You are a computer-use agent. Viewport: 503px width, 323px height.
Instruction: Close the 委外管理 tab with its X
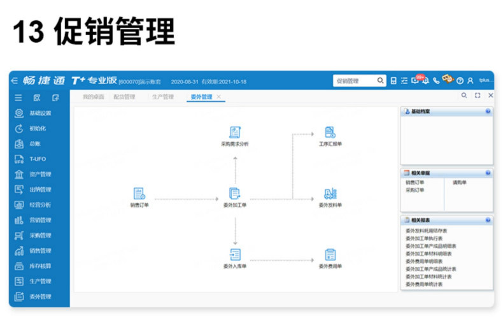(x=218, y=96)
